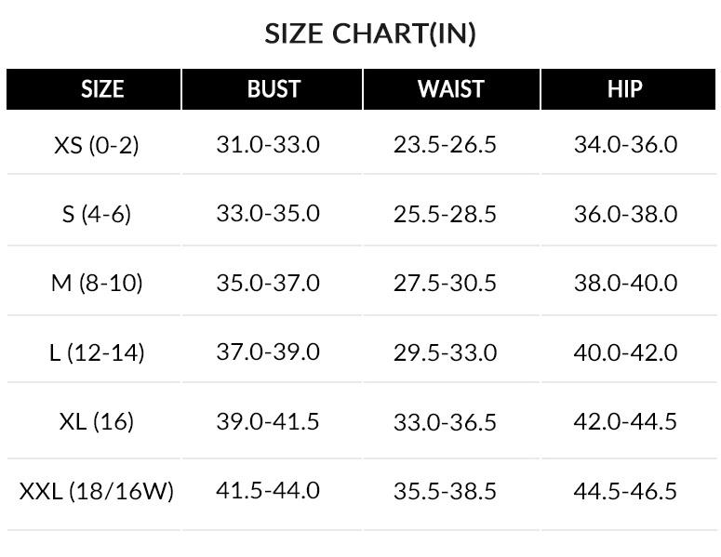Click the XXL hip value 44.5-46.5
The height and width of the screenshot is (557, 721).
pos(625,491)
